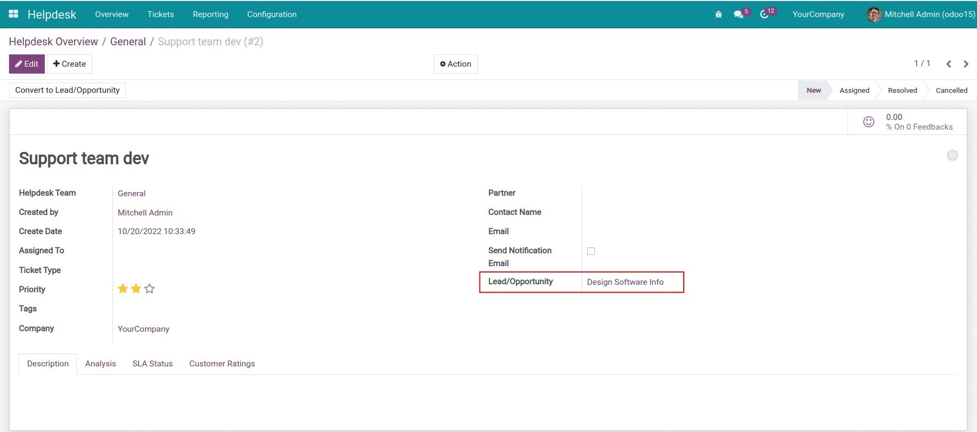The width and height of the screenshot is (977, 432).
Task: Toggle Send Notification Email checkbox
Action: 591,251
